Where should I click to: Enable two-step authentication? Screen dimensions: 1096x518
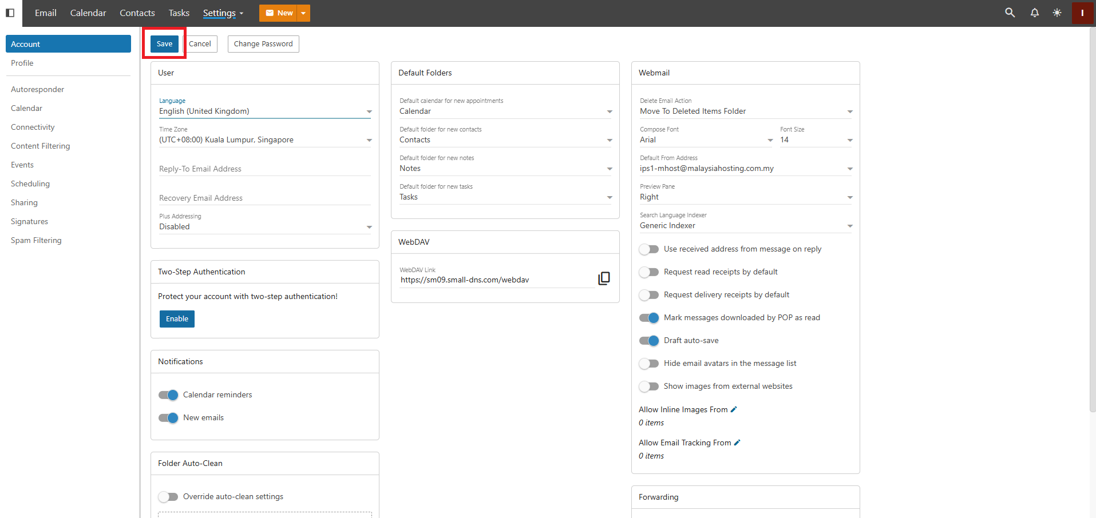(x=177, y=319)
